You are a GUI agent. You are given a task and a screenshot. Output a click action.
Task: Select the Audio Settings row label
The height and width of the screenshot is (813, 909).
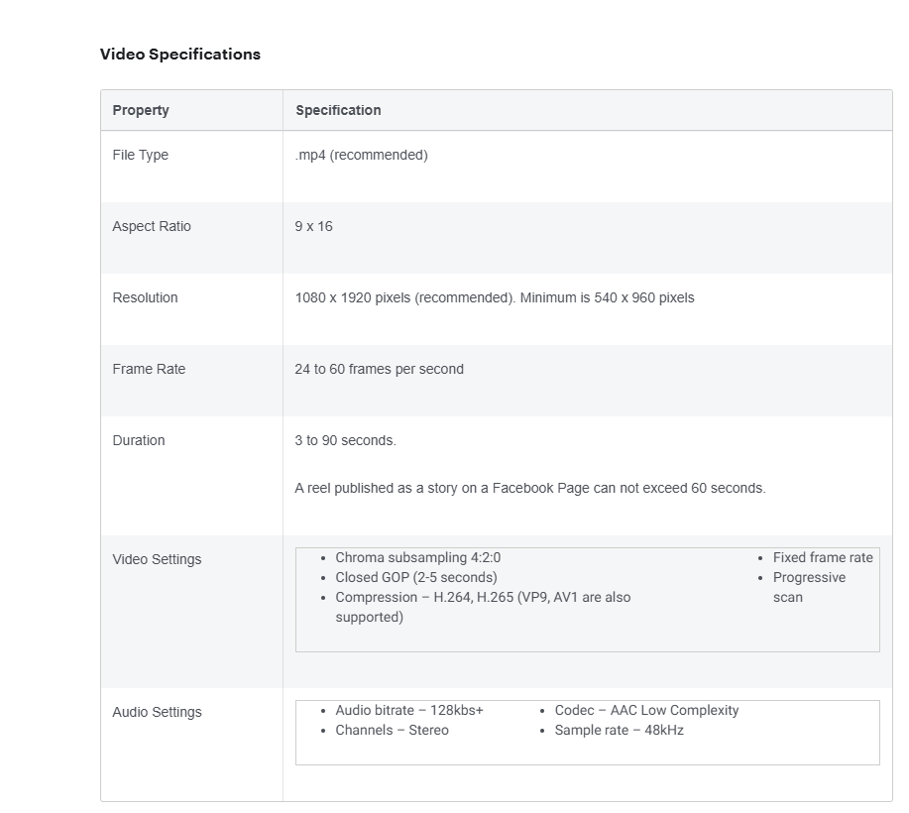[x=157, y=712]
